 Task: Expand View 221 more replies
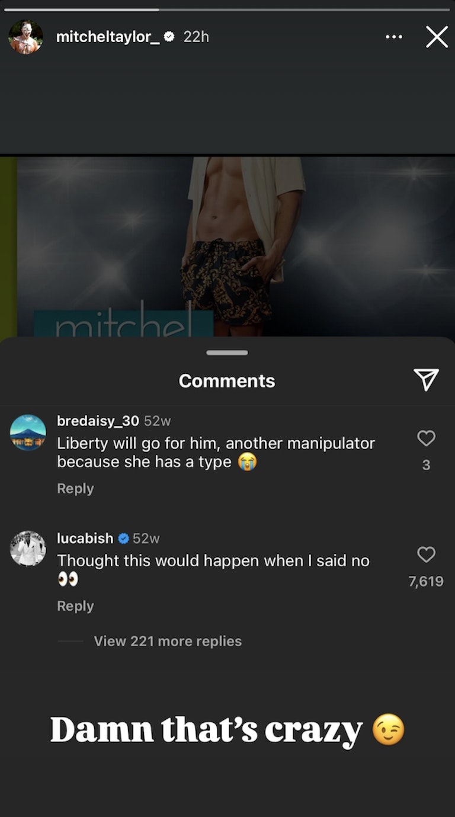168,641
